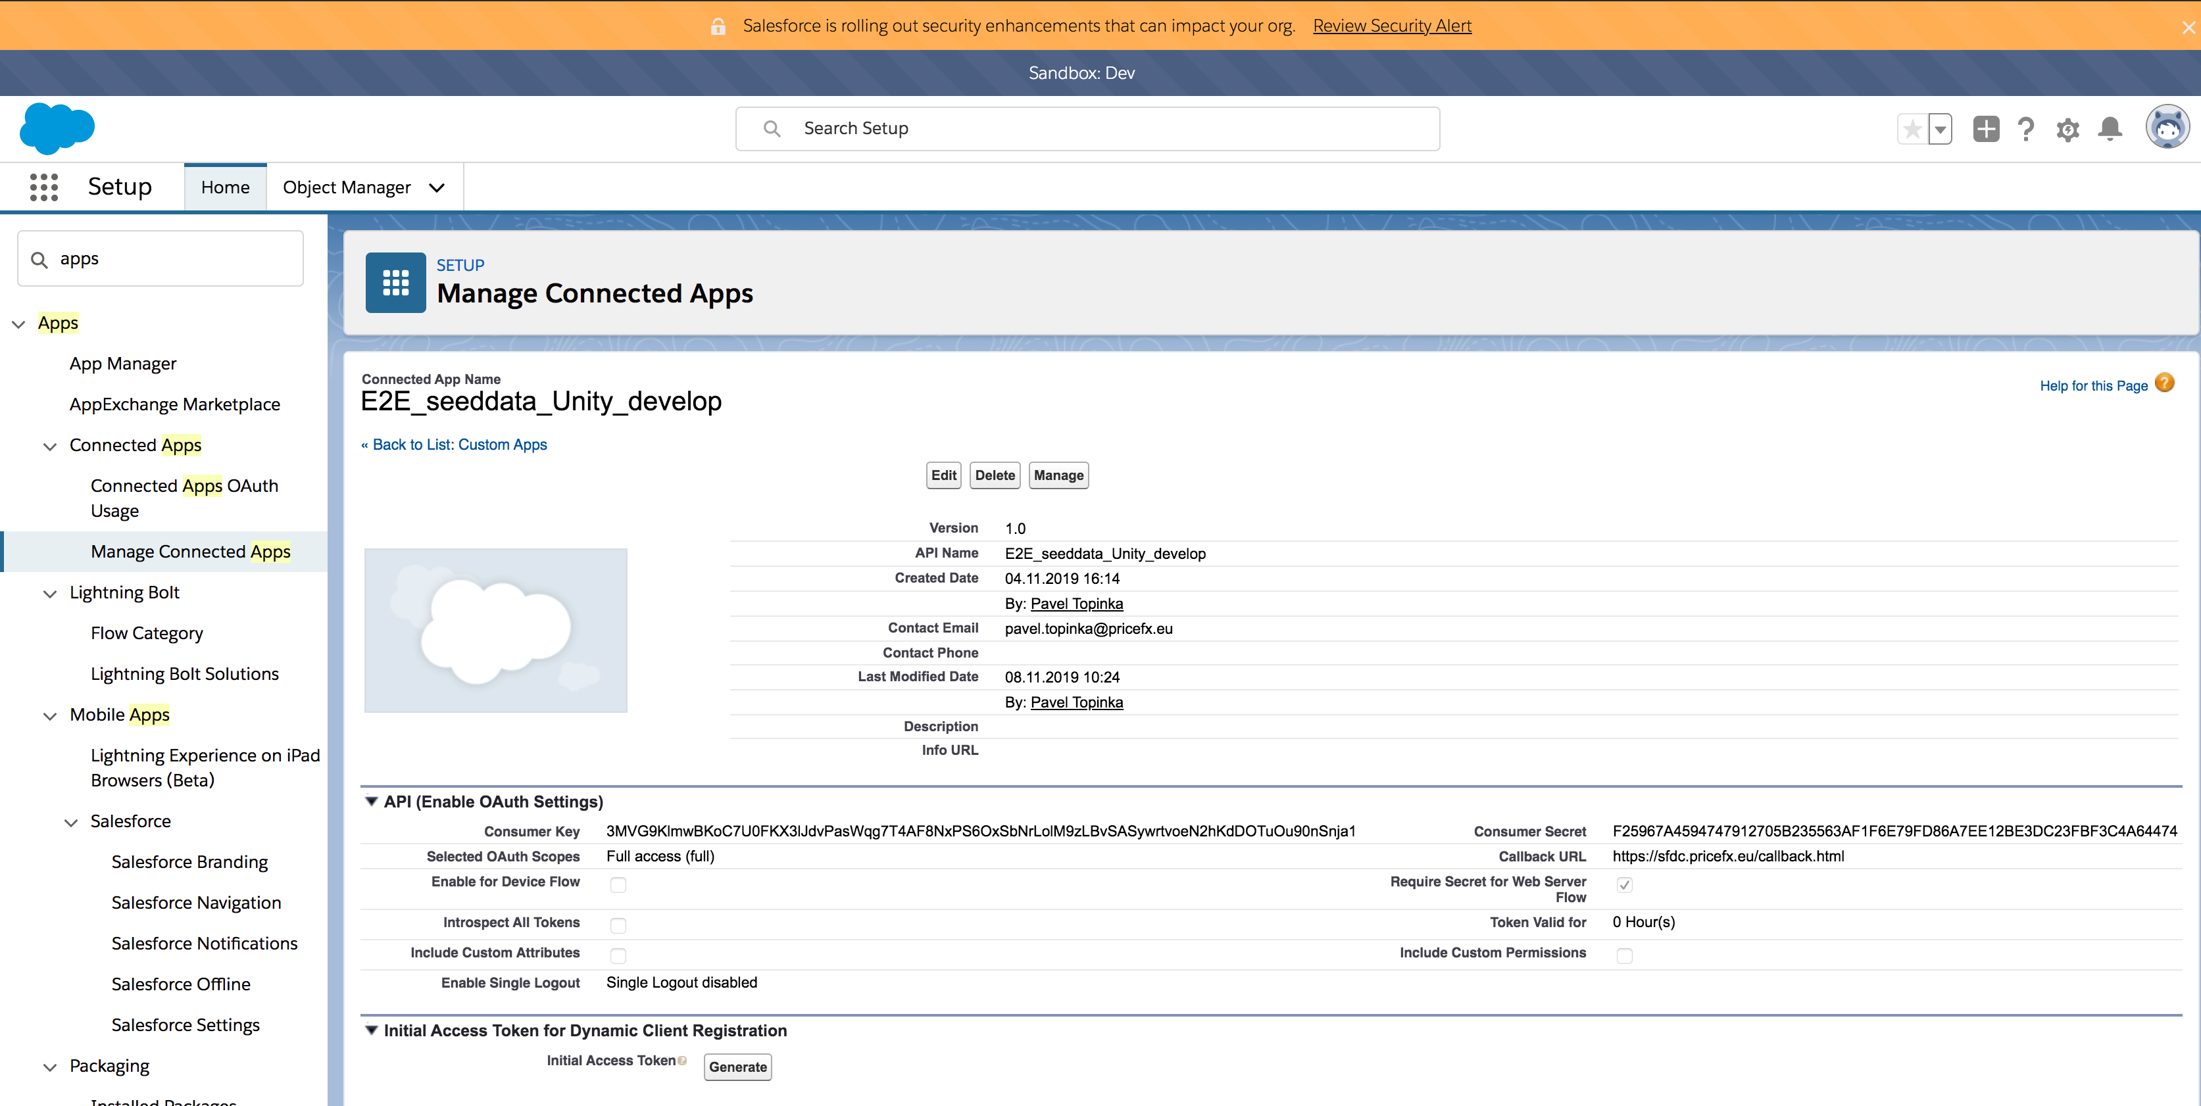Click the Edit button
2201x1106 pixels.
point(943,475)
